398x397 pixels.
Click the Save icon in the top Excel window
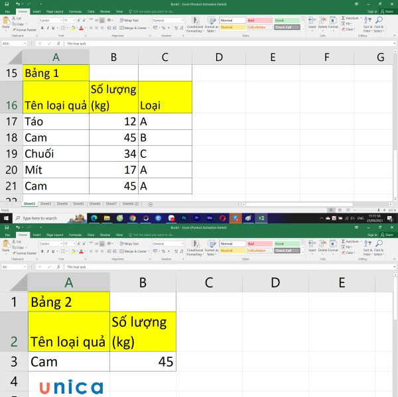(7, 4)
